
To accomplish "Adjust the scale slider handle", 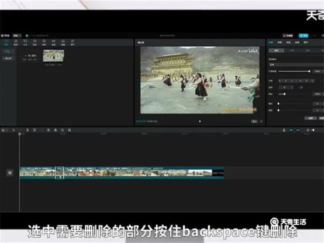I will (x=285, y=94).
